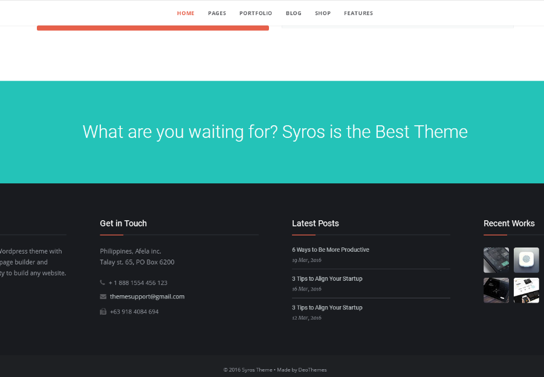Click the date 16 Mar, 2016
This screenshot has height=377, width=544.
[306, 289]
